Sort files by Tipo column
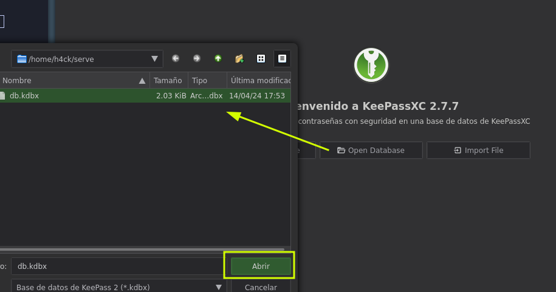The image size is (556, 292). [x=207, y=81]
